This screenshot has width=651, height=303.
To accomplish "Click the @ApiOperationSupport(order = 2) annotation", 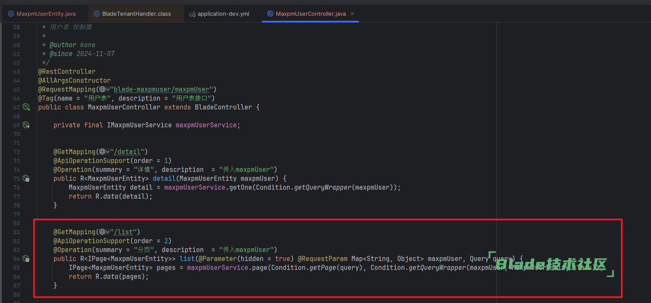I will [112, 241].
